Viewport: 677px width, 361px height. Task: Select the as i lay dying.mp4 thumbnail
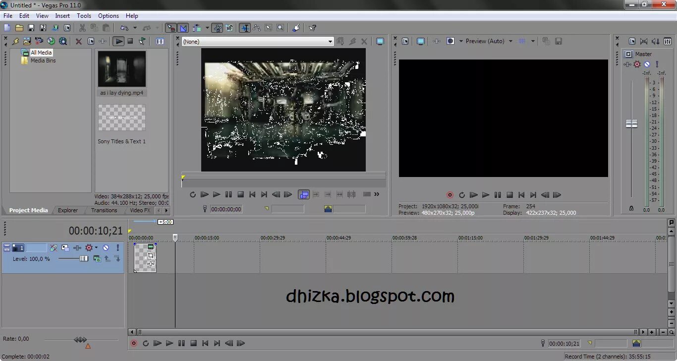[122, 69]
